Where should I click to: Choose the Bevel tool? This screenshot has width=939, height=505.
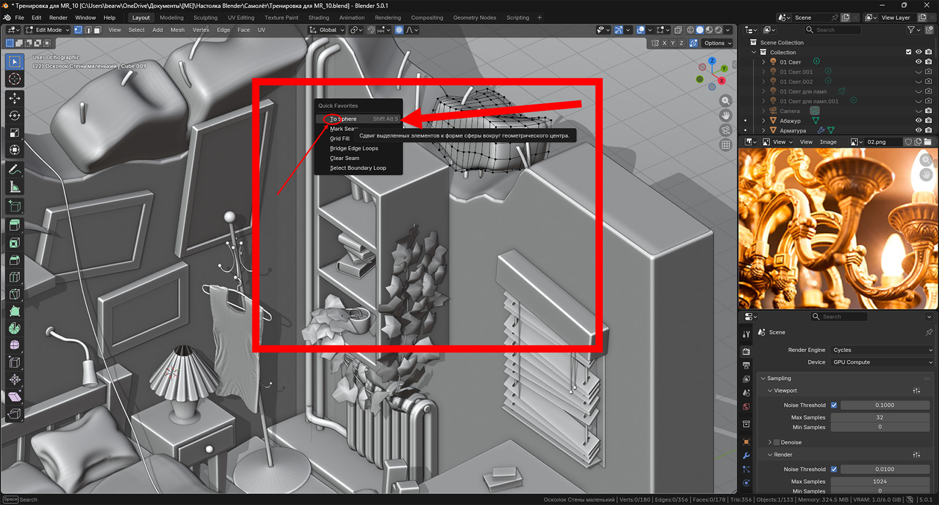click(x=15, y=260)
